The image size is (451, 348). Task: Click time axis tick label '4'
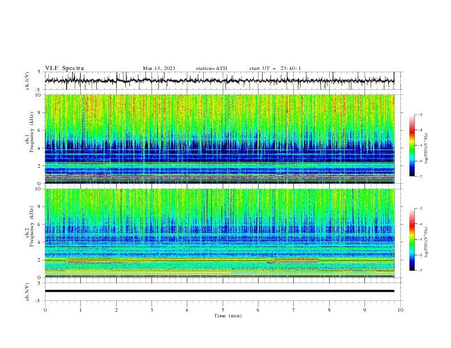click(x=187, y=310)
